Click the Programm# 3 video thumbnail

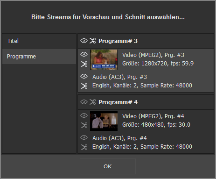click(x=104, y=59)
